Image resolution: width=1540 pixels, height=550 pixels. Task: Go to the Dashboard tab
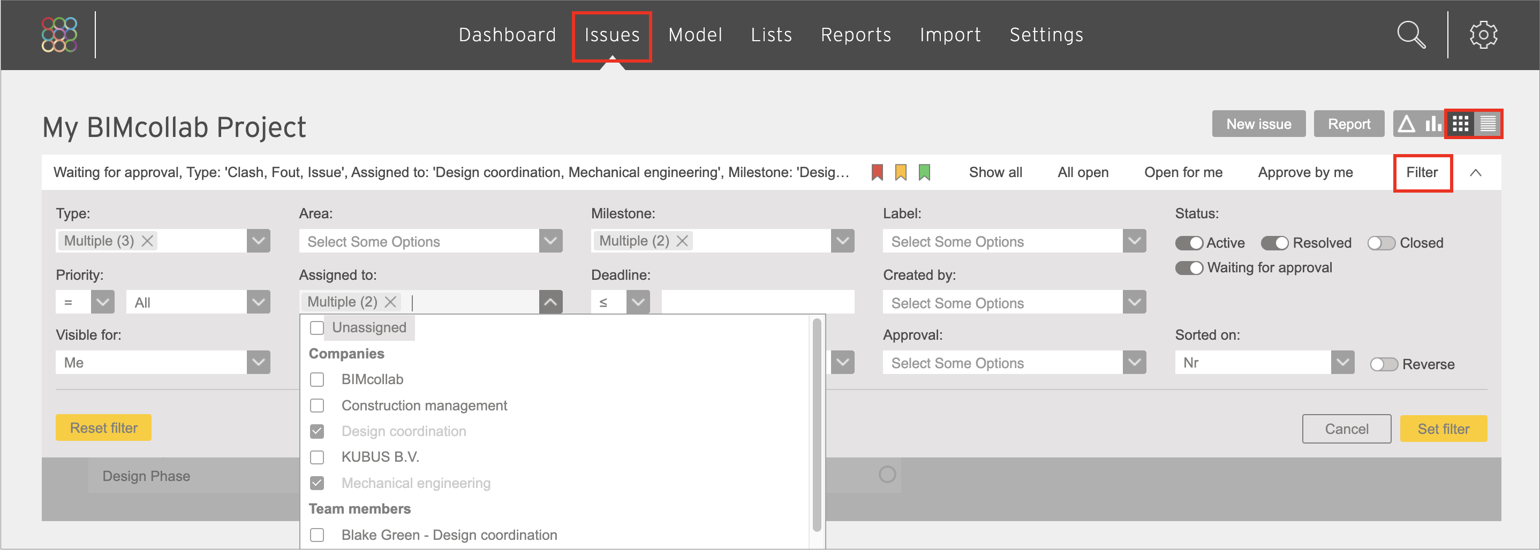pos(507,35)
